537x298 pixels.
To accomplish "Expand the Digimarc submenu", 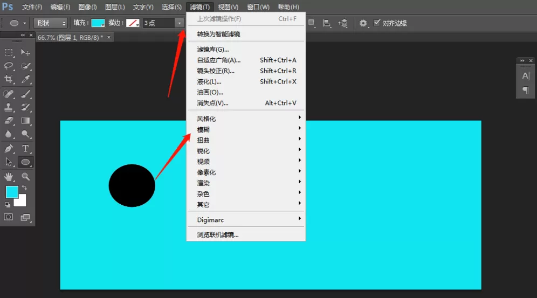I will [246, 220].
